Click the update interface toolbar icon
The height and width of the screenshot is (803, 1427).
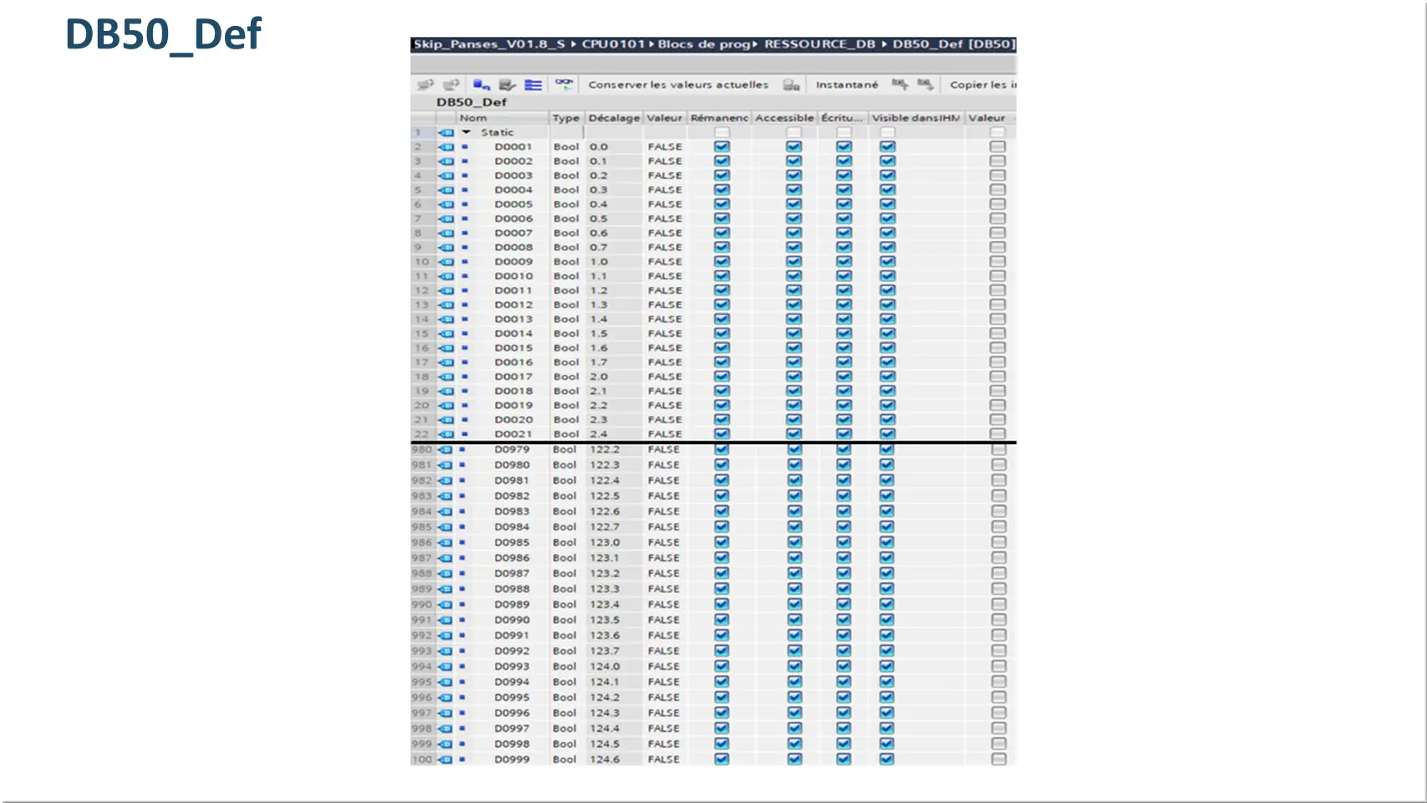click(507, 84)
